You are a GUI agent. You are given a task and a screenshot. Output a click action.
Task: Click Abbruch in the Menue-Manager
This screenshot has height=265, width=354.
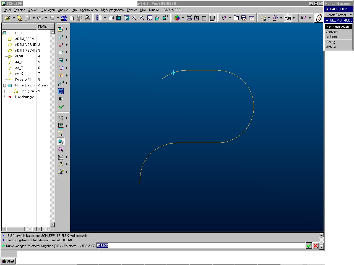[332, 47]
